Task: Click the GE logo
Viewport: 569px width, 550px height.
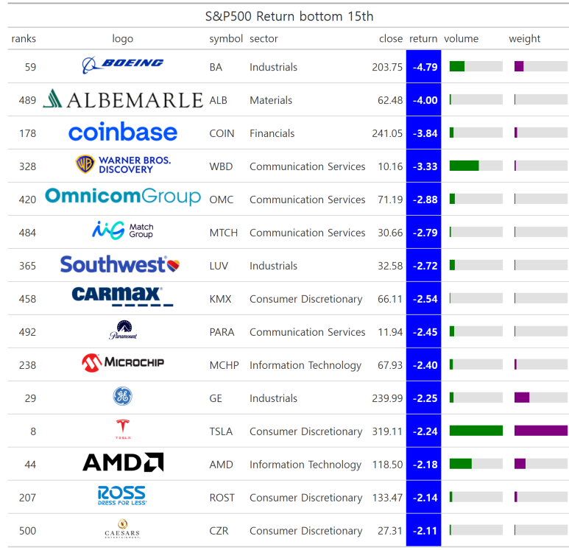Action: coord(123,396)
